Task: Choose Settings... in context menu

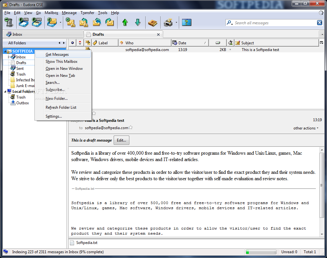Action: [63, 116]
